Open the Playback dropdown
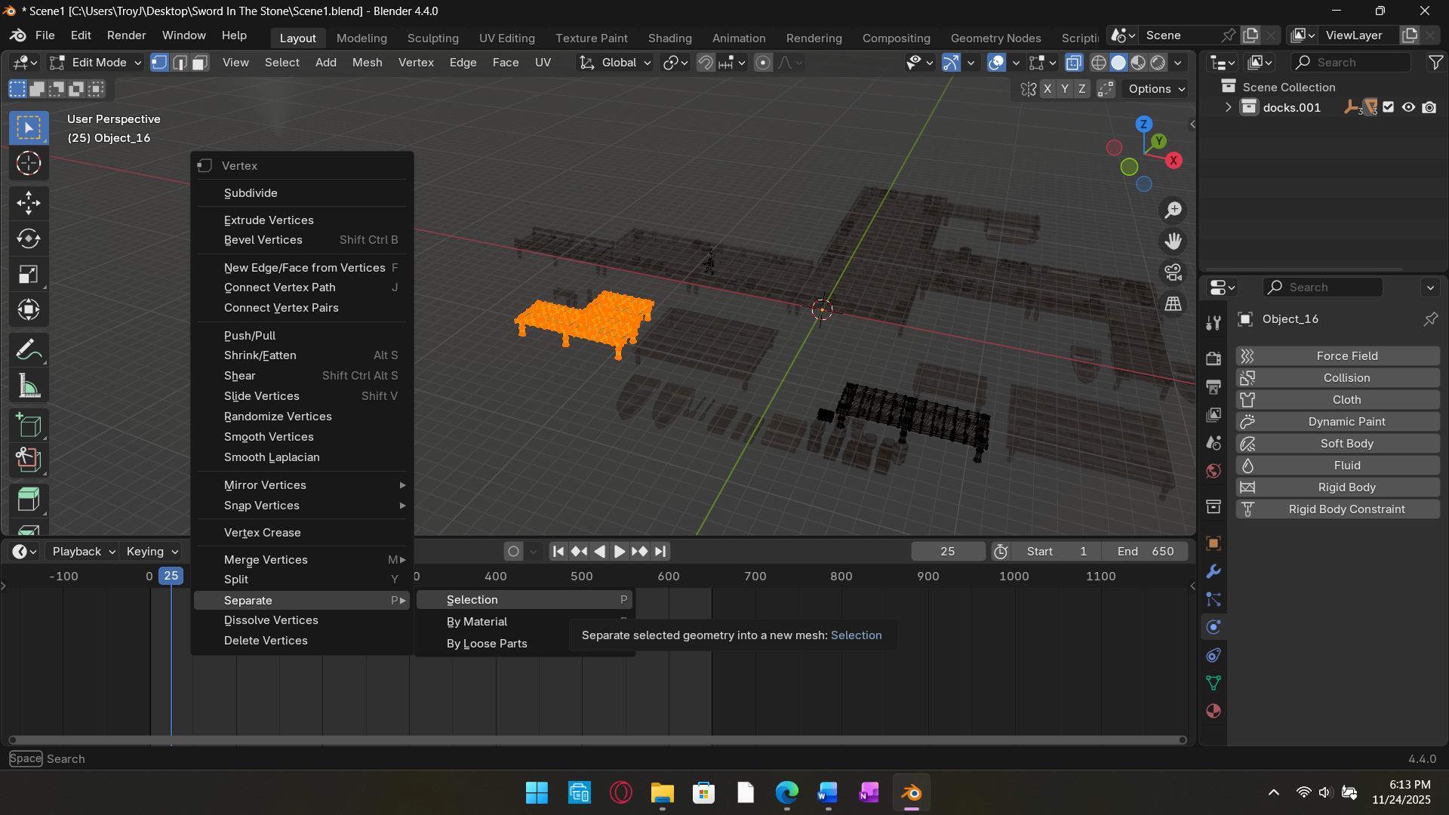The image size is (1449, 815). click(82, 552)
